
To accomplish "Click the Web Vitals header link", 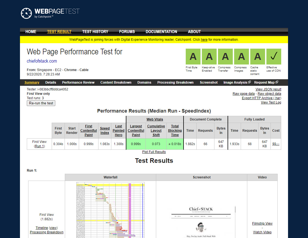I will (x=155, y=119).
